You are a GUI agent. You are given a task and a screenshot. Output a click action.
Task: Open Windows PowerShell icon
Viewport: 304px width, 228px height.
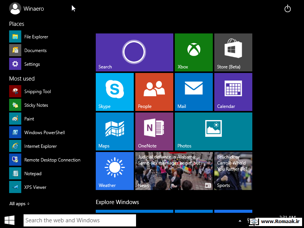[15, 132]
